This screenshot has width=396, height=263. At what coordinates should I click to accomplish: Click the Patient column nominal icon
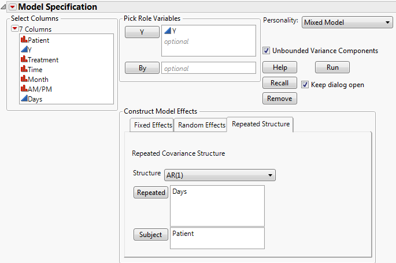[x=24, y=40]
